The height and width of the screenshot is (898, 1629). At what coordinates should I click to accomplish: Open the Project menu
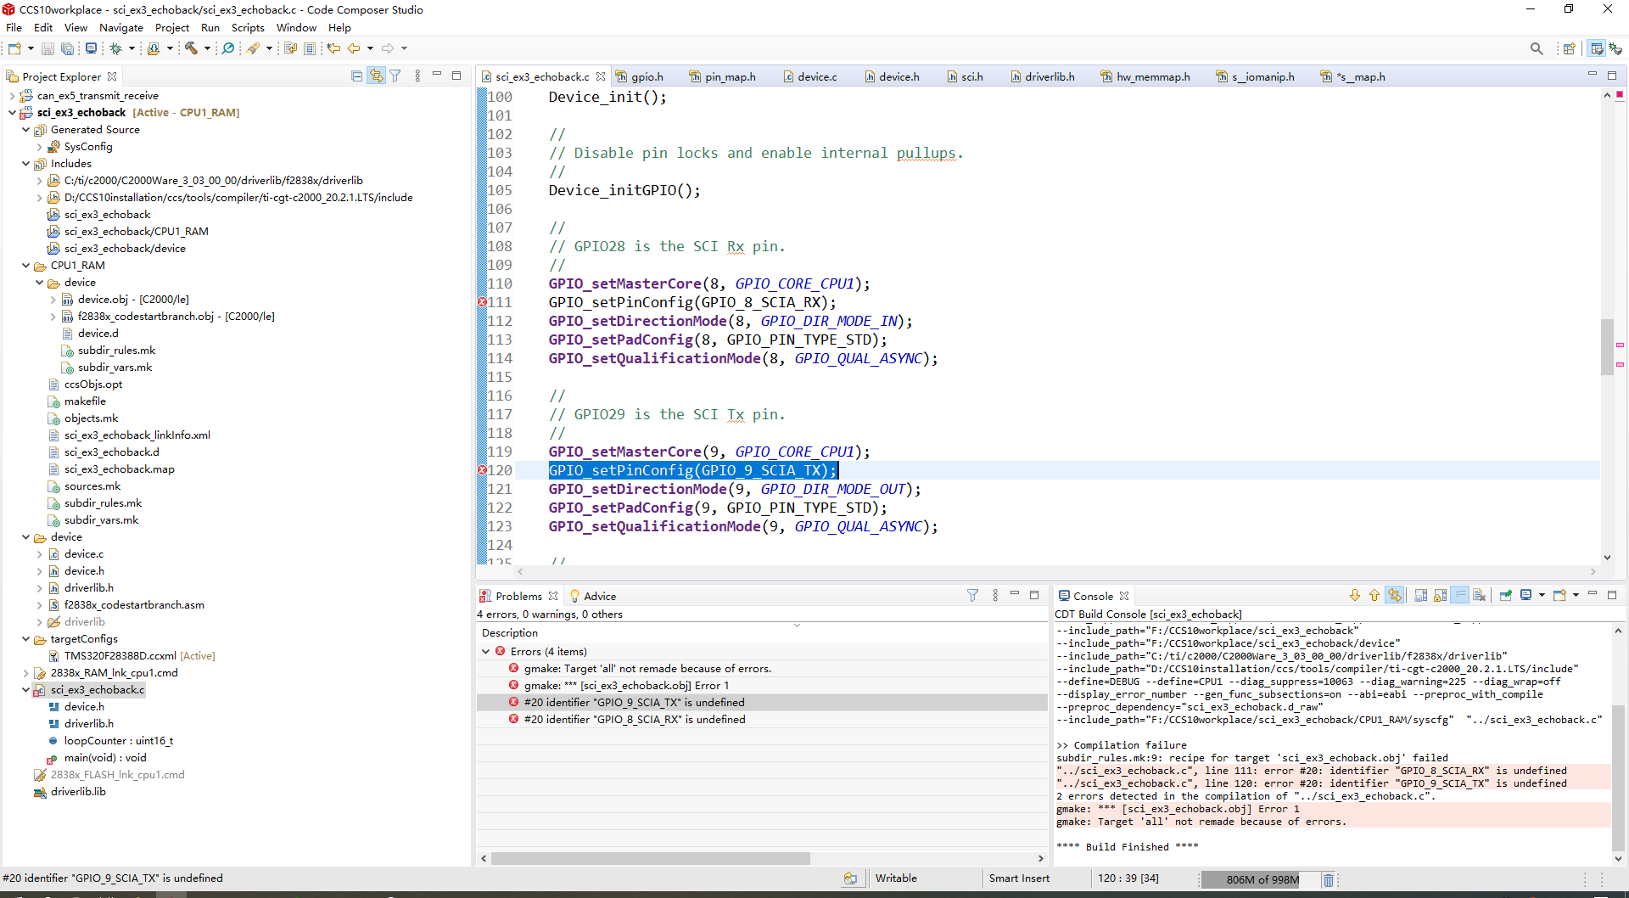(171, 28)
